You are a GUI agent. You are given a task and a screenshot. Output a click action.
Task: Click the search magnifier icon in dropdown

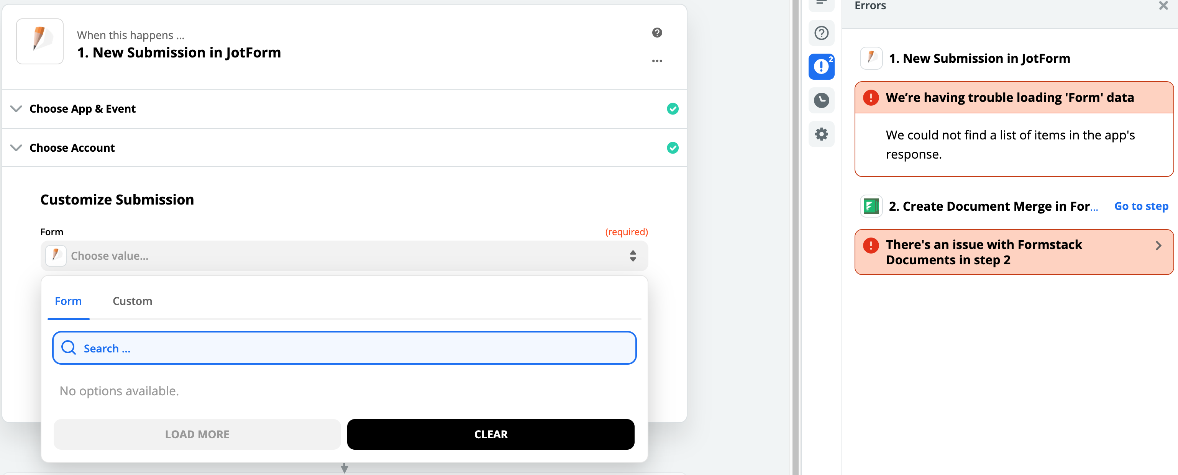[69, 348]
